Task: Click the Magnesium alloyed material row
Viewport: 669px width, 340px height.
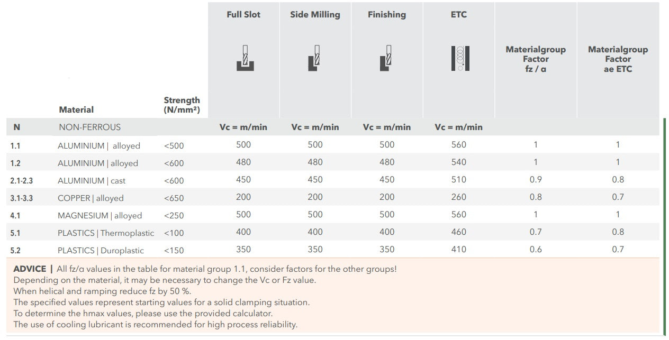Action: click(334, 215)
